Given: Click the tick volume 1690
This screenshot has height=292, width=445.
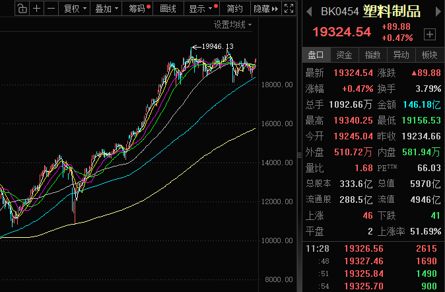Looking at the screenshot, I should pos(427,261).
